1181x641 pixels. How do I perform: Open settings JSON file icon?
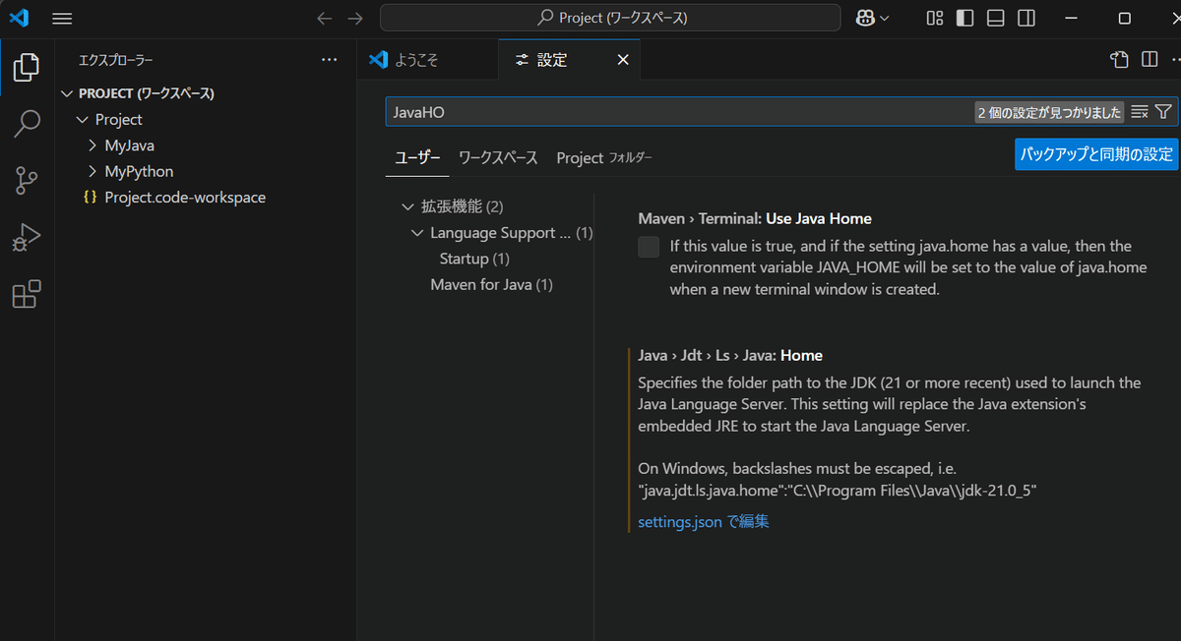[1119, 60]
